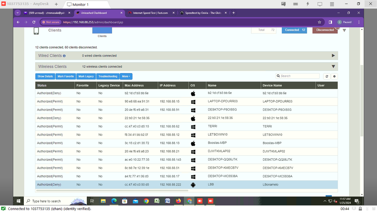Click into the clients Search field
This screenshot has width=377, height=212.
click(x=300, y=76)
